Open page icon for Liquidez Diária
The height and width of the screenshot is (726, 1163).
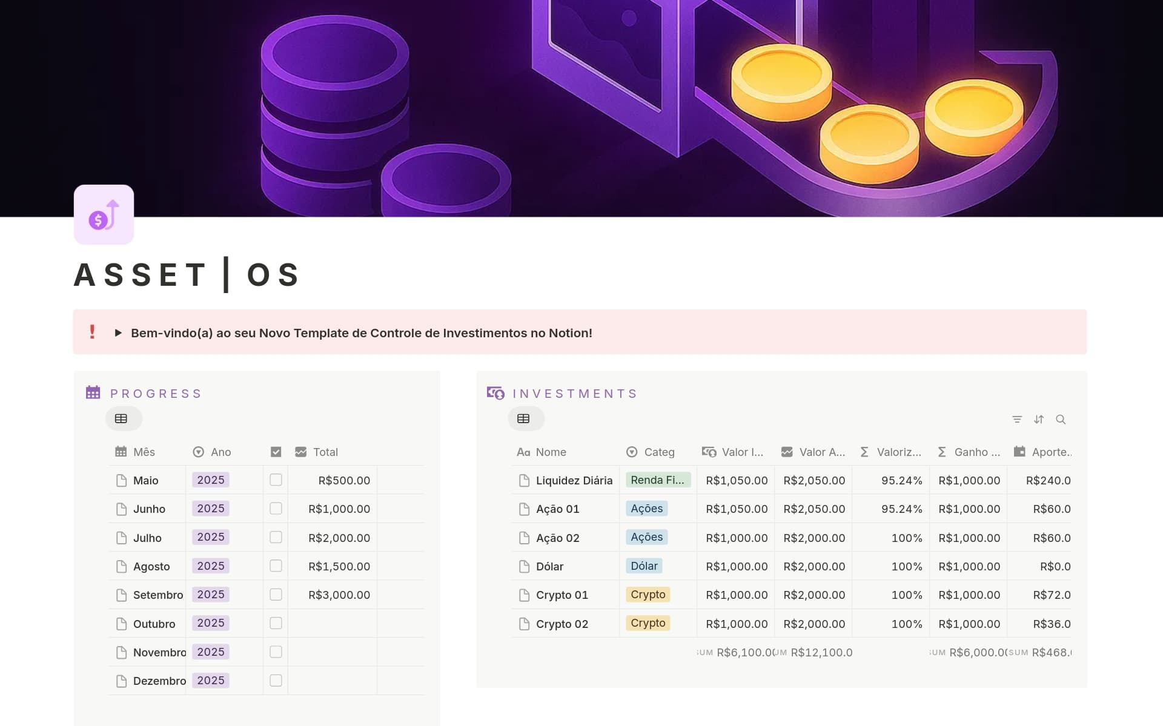525,480
